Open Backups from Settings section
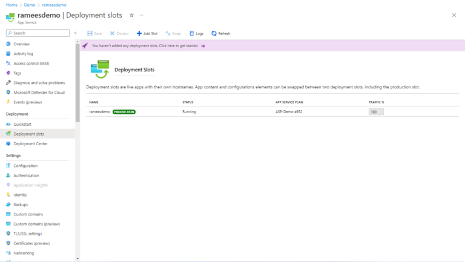 (x=21, y=205)
